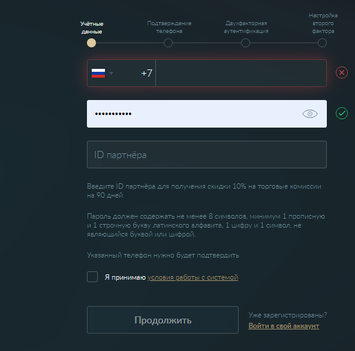Viewport: 355px width, 351px height.
Task: Focus the ID партнёра input field
Action: point(207,155)
